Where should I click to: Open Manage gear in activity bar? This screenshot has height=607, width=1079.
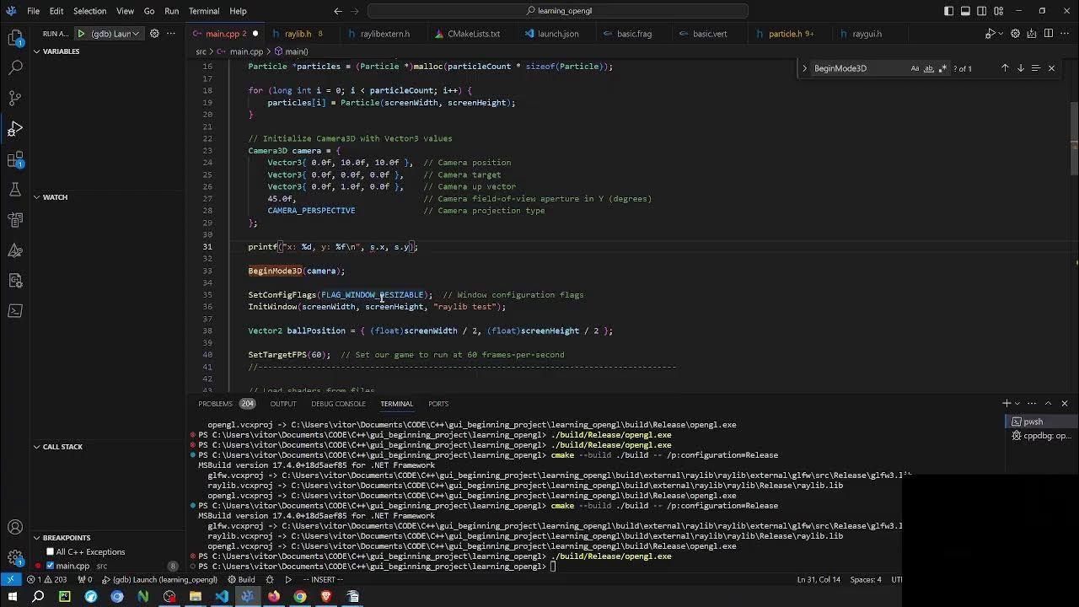(15, 557)
